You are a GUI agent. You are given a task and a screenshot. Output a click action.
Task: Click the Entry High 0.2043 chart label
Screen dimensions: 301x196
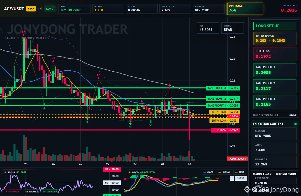(x=224, y=112)
